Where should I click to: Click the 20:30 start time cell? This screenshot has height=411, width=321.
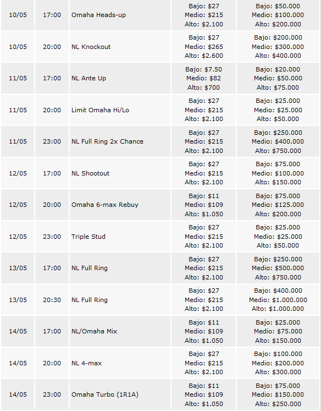pyautogui.click(x=52, y=300)
